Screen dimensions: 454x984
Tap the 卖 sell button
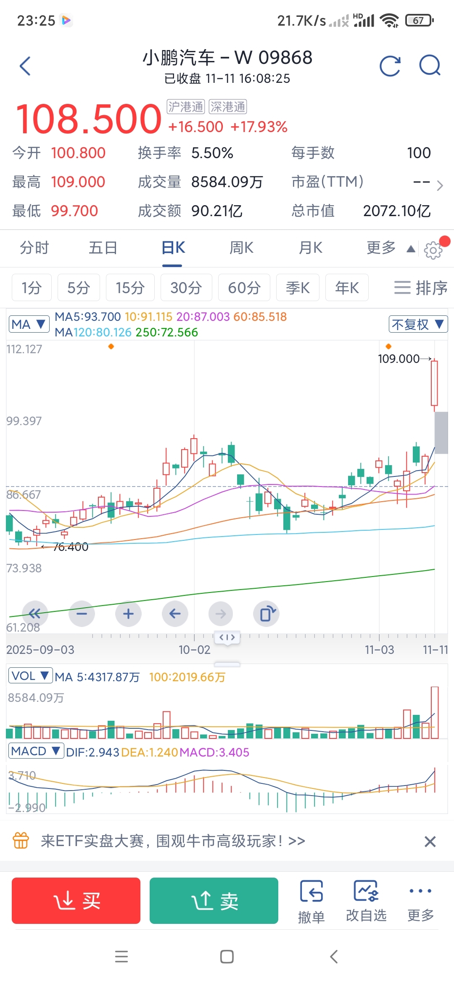click(x=214, y=901)
